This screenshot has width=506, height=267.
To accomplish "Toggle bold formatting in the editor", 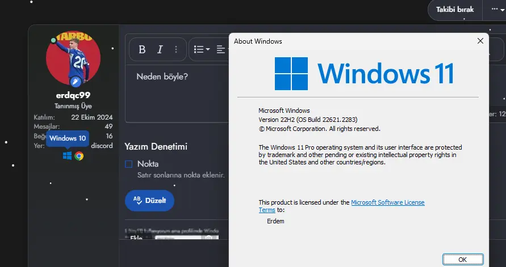I will pos(142,49).
